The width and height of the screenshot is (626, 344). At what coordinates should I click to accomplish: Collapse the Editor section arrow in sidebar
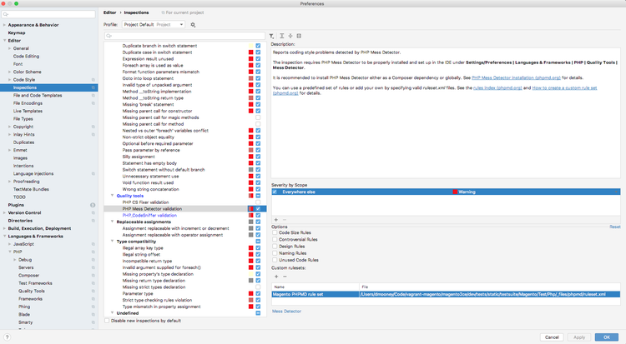[4, 41]
